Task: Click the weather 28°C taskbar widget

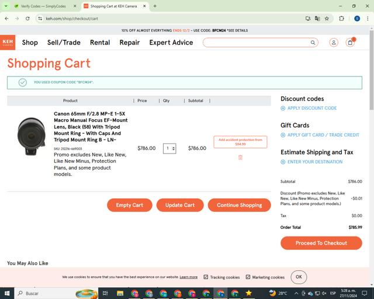Action: click(278, 293)
